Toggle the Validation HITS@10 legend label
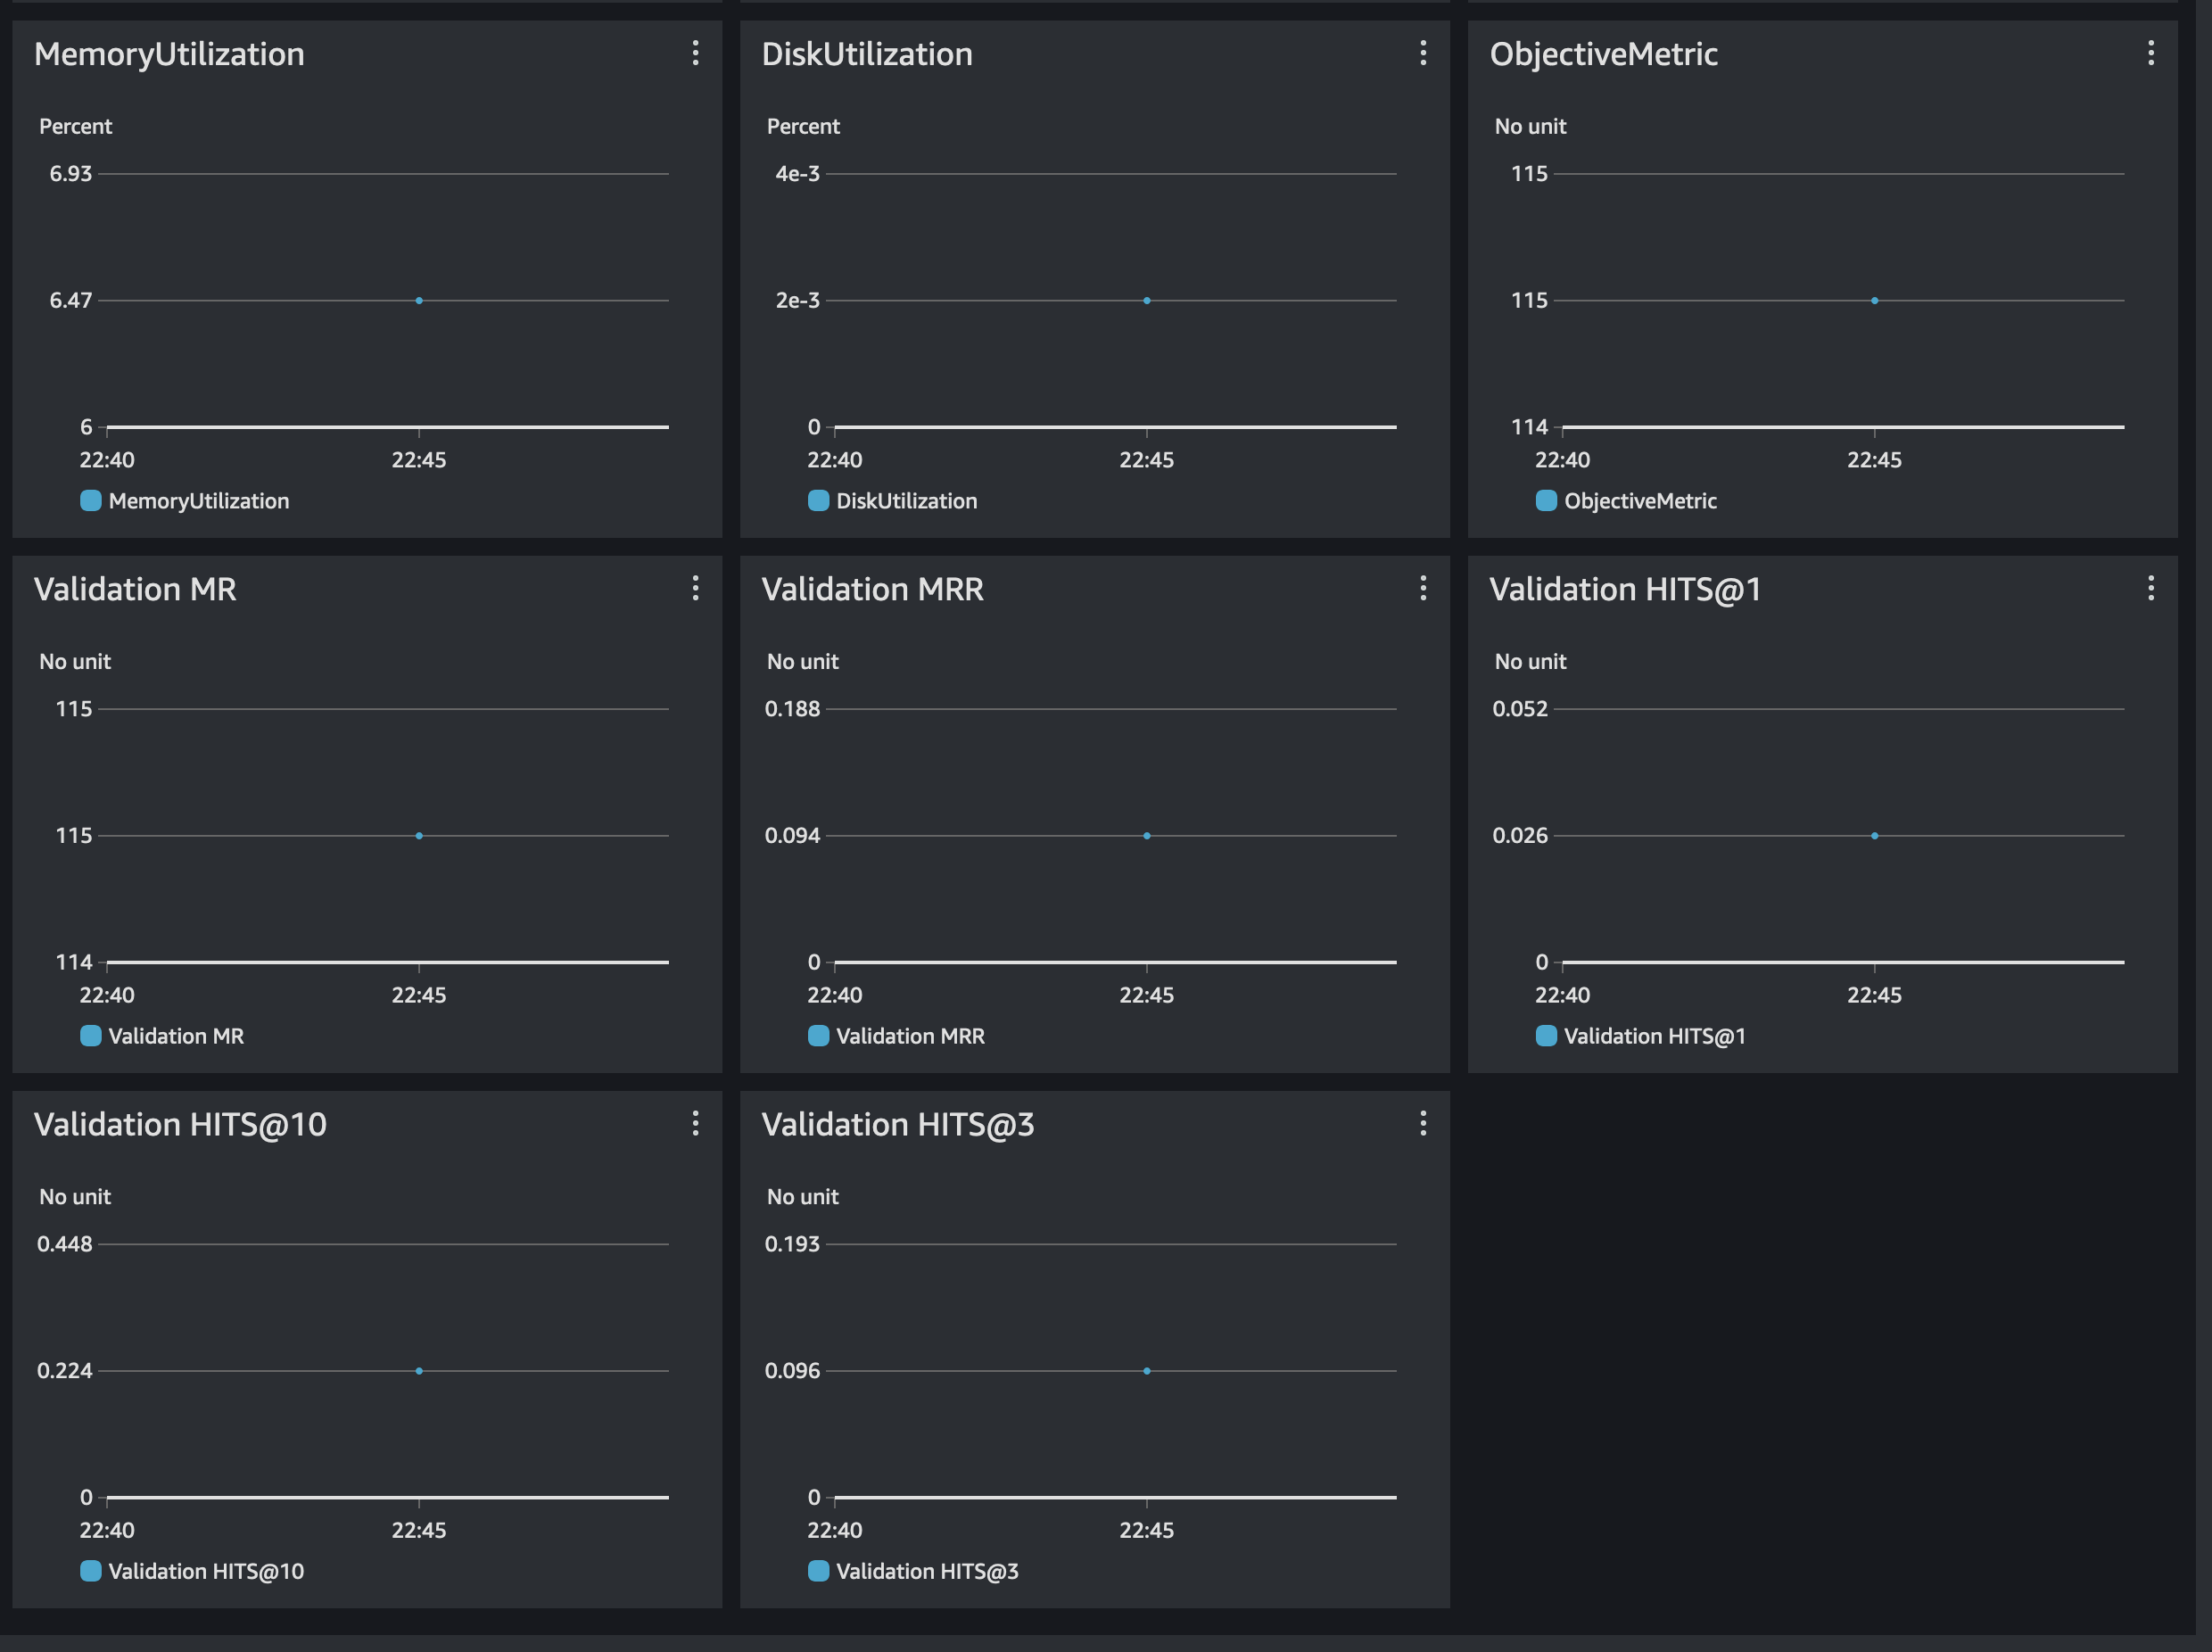Screen dimensions: 2212x1652 [x=206, y=1571]
